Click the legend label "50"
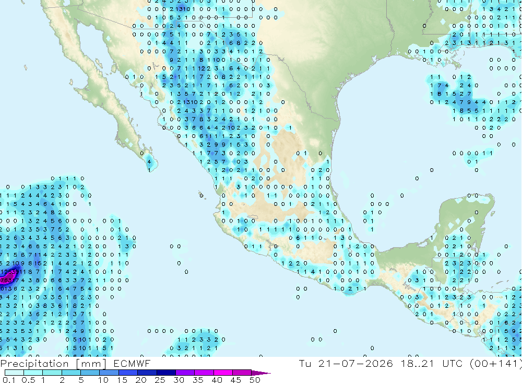The height and width of the screenshot is (383, 522). coord(255,380)
